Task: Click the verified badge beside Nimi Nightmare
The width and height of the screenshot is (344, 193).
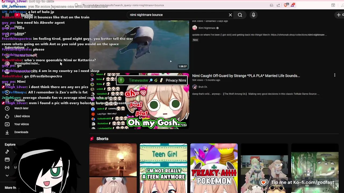Action: [217, 28]
